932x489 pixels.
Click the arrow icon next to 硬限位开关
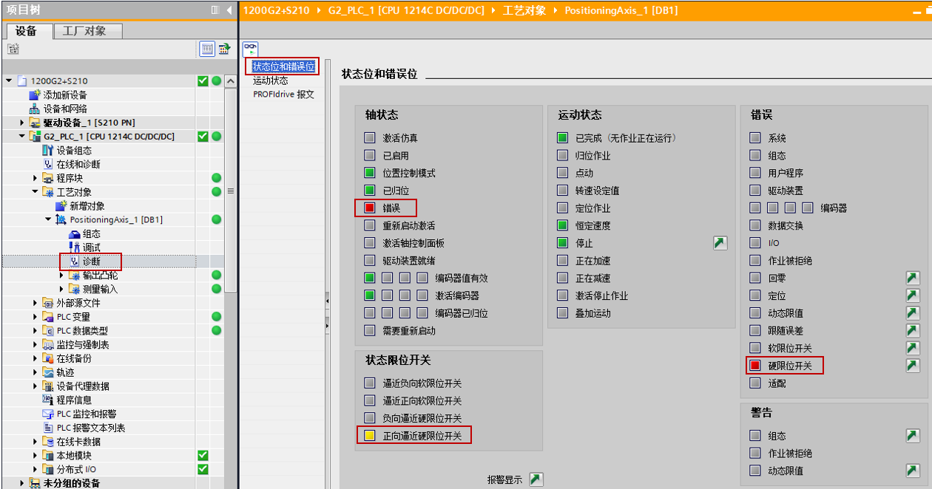913,366
